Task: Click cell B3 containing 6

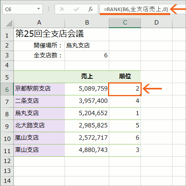Action: pos(87,56)
